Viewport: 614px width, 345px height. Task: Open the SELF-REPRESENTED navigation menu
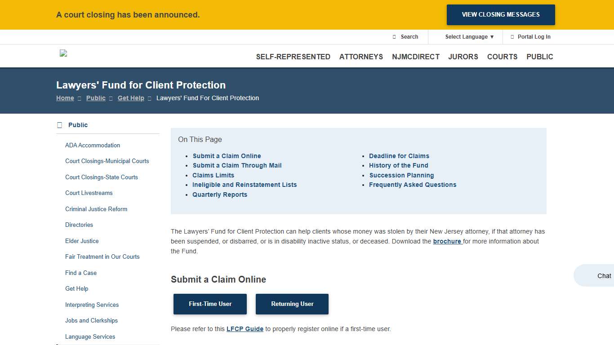[x=293, y=57]
